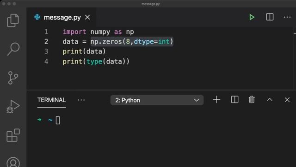Viewport: 296px width, 167px height.
Task: Open the Run and Debug view
Action: [x=13, y=107]
